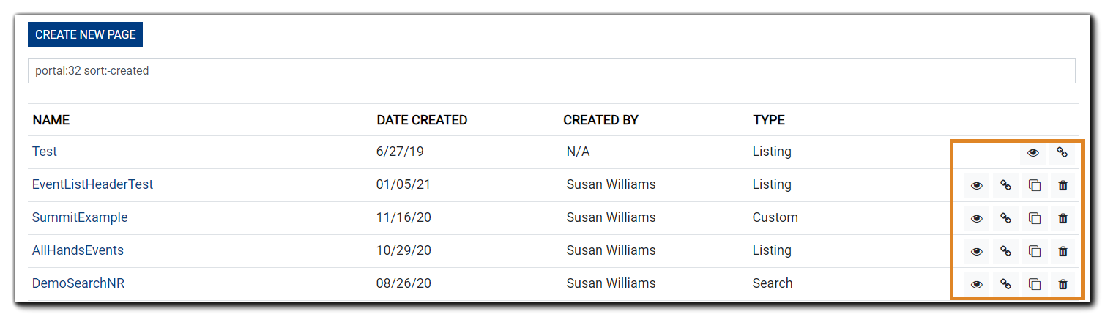Copy link for the Test page

pyautogui.click(x=1063, y=153)
